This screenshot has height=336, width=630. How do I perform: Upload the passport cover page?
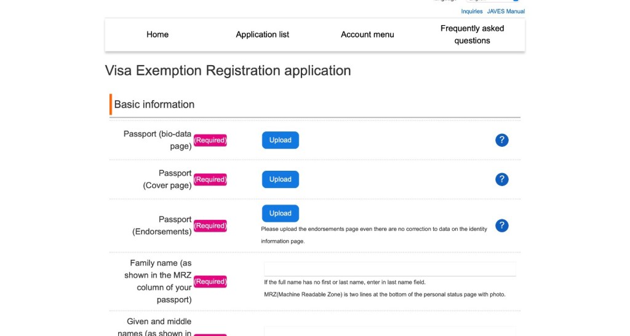pyautogui.click(x=280, y=179)
